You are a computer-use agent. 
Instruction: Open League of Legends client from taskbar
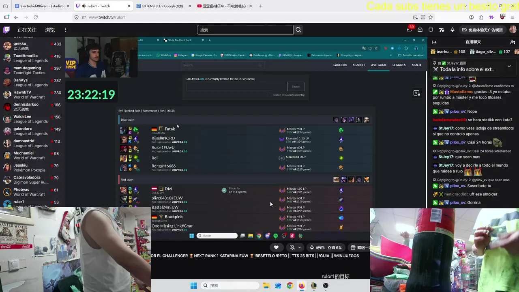coord(313,286)
